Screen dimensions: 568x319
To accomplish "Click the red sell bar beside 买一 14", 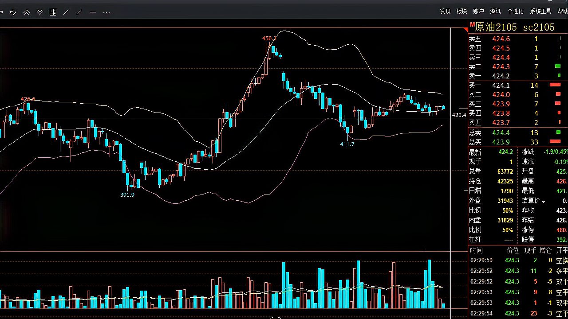I will point(555,85).
